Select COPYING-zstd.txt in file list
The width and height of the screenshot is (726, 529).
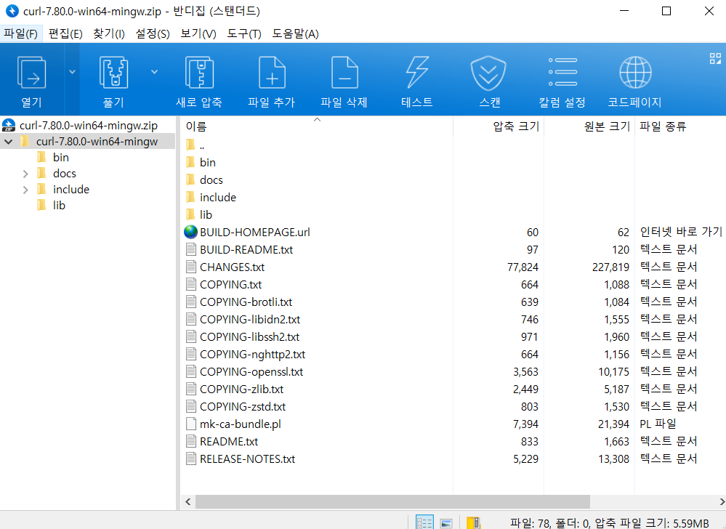pyautogui.click(x=243, y=406)
